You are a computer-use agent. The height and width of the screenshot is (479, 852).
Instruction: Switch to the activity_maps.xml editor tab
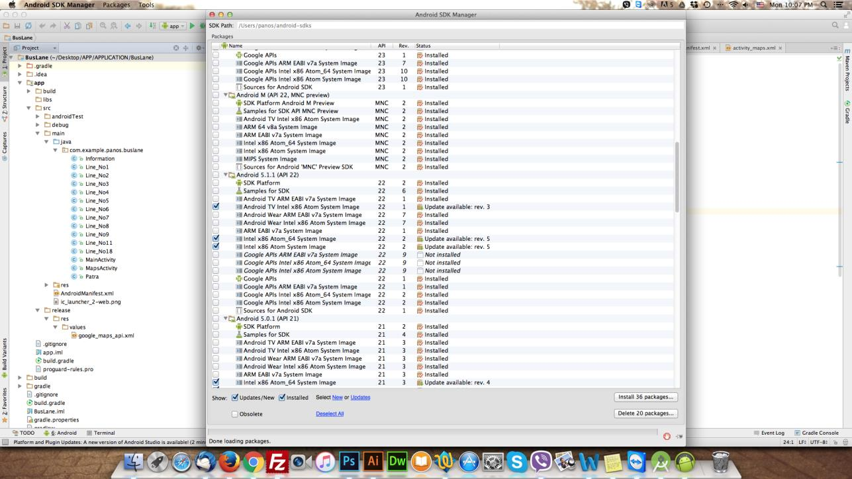click(x=754, y=48)
